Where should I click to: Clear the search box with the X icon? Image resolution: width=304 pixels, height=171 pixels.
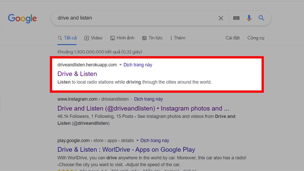pyautogui.click(x=221, y=18)
